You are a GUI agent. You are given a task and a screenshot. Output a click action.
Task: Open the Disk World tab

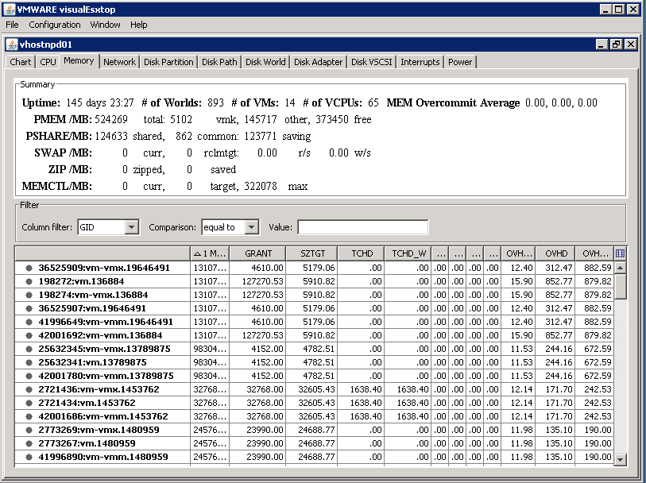pyautogui.click(x=265, y=62)
